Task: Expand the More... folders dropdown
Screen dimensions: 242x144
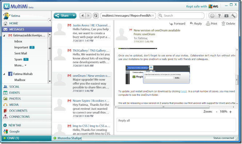Action: [20, 65]
